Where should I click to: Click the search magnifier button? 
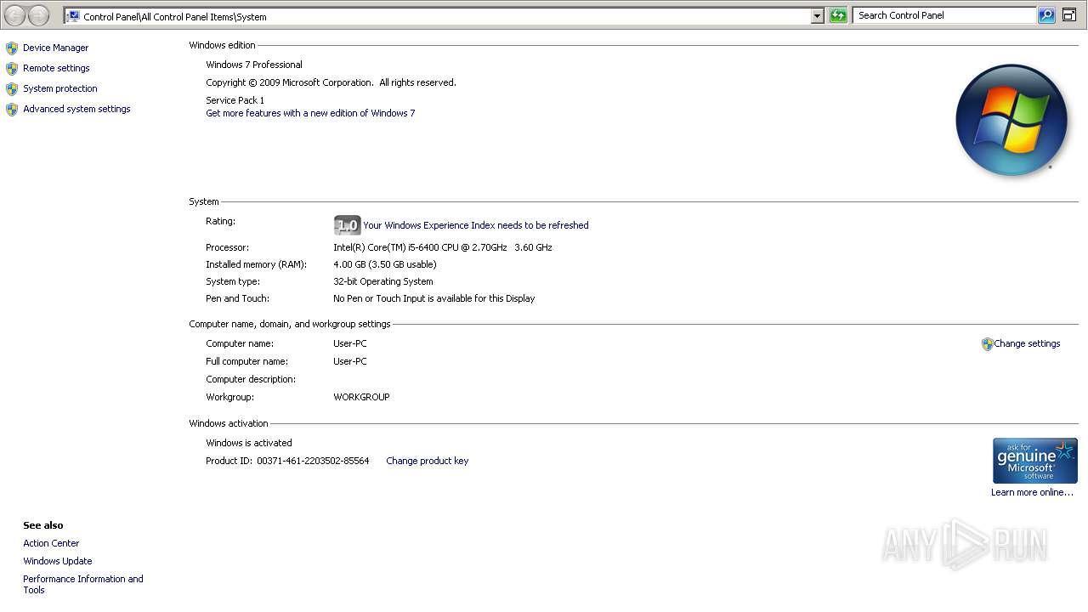click(x=1046, y=15)
